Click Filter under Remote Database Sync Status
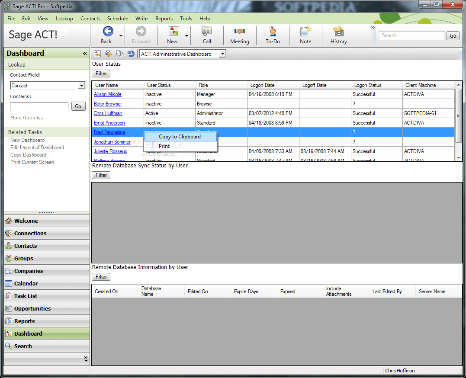The height and width of the screenshot is (378, 466). click(101, 175)
